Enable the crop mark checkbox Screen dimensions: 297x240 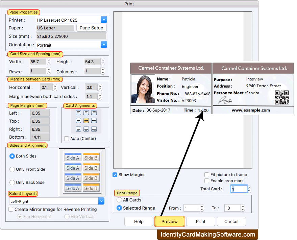pos(207,181)
